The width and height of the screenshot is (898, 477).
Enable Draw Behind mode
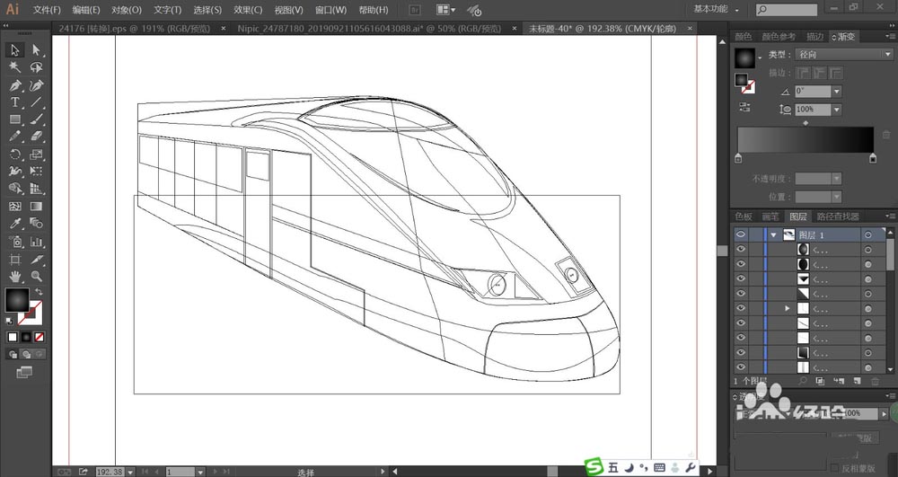point(26,355)
